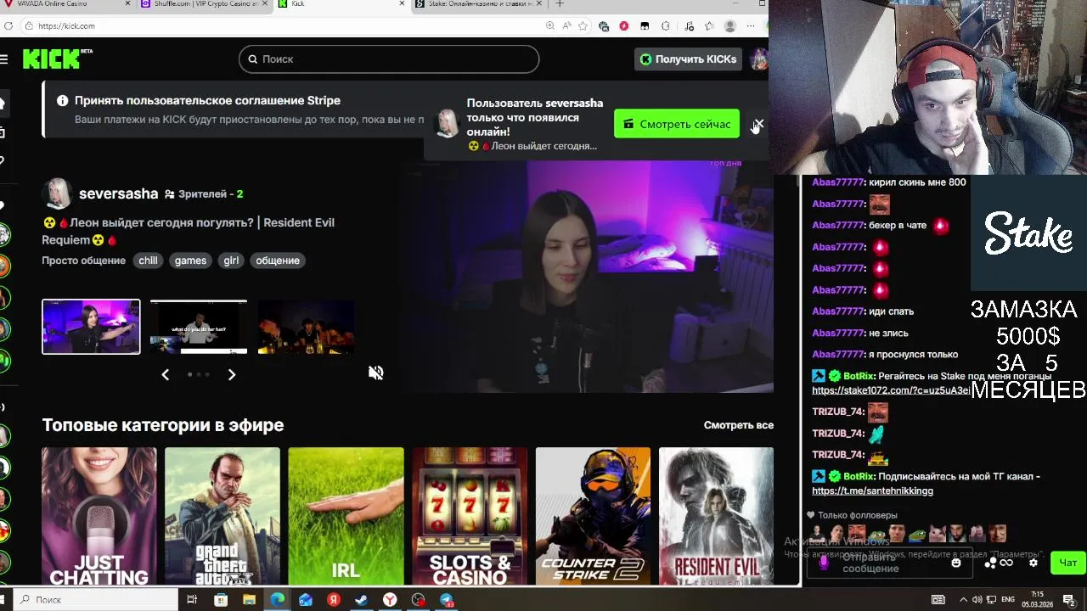
Task: Open chat settings gear icon
Action: (x=1033, y=563)
